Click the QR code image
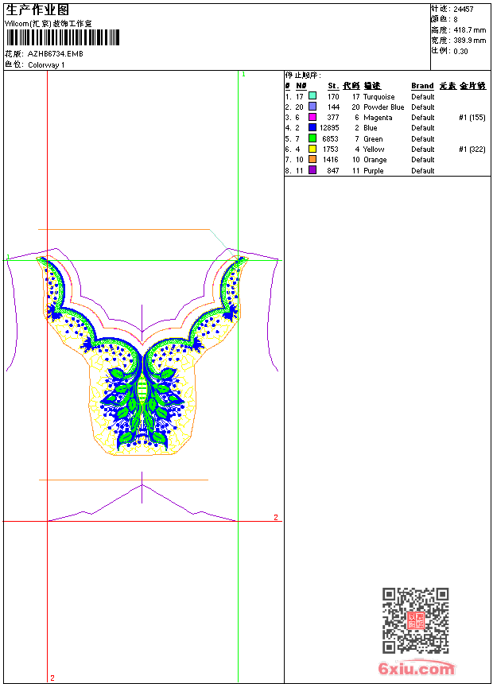 point(415,620)
